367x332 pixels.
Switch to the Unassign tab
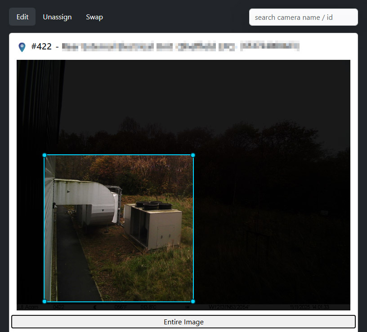point(57,17)
